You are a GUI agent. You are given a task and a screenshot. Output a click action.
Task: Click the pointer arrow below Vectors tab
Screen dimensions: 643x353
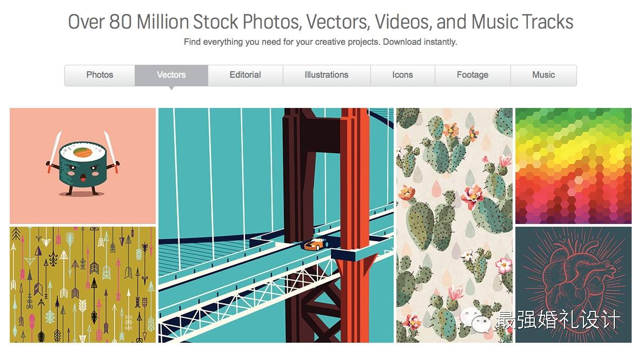(171, 88)
